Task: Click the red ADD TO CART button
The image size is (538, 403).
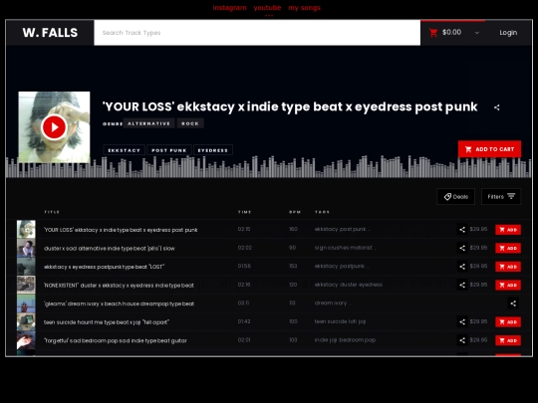Action: coord(489,149)
